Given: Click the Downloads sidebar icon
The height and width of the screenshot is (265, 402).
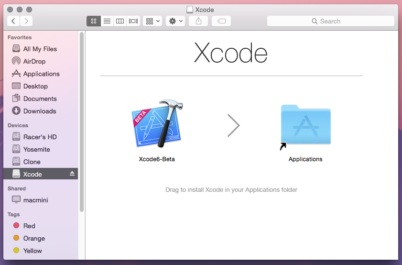Looking at the screenshot, I should click(16, 110).
